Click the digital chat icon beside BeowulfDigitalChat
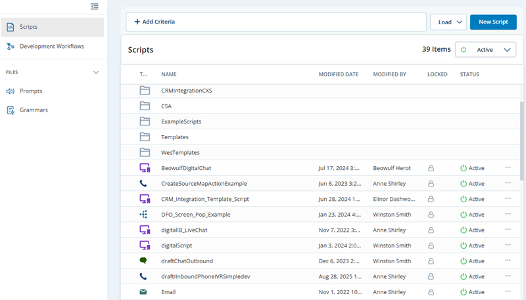This screenshot has height=300, width=526. [145, 168]
